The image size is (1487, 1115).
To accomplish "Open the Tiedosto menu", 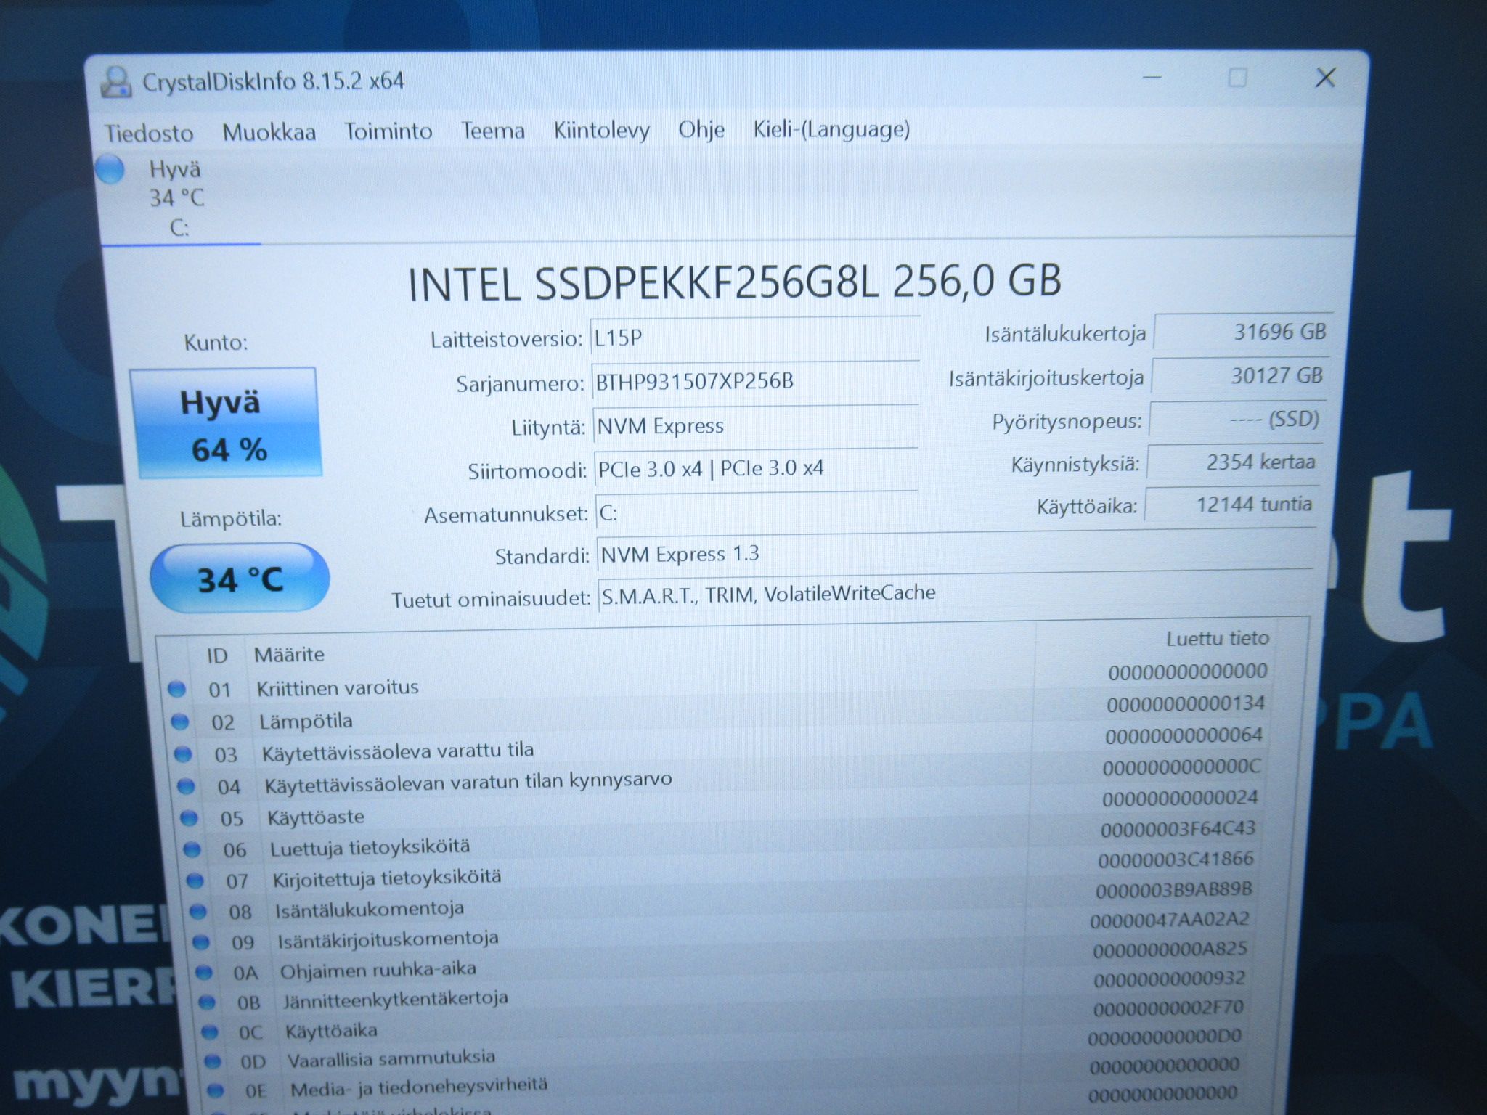I will point(149,134).
